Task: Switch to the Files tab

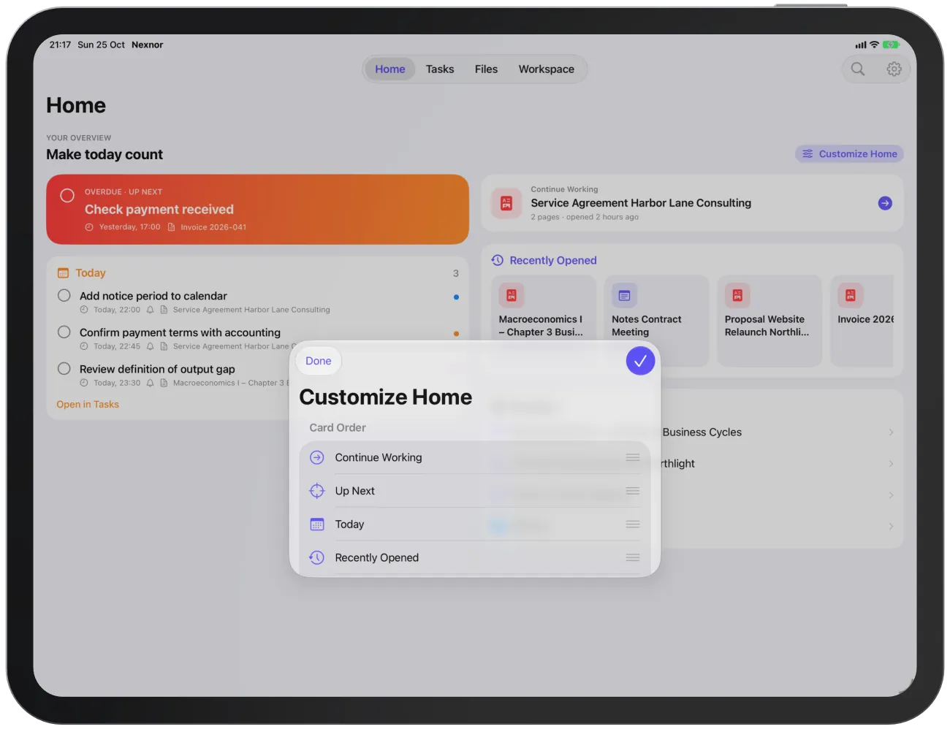Action: pos(486,69)
